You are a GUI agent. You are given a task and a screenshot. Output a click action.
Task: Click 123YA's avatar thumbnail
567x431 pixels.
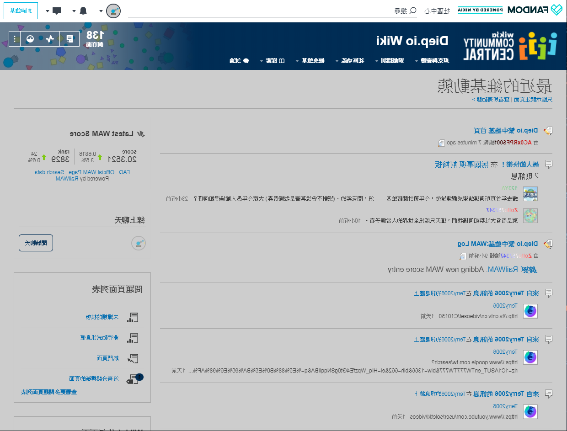click(x=530, y=194)
